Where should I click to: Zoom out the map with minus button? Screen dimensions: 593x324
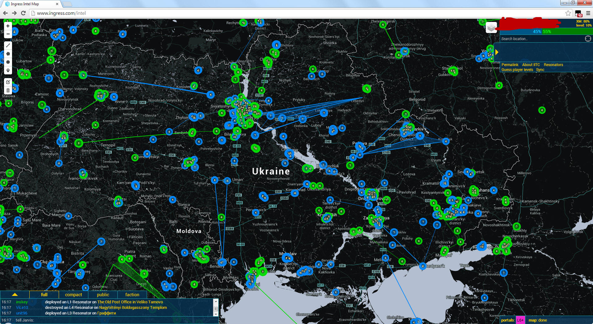8,34
